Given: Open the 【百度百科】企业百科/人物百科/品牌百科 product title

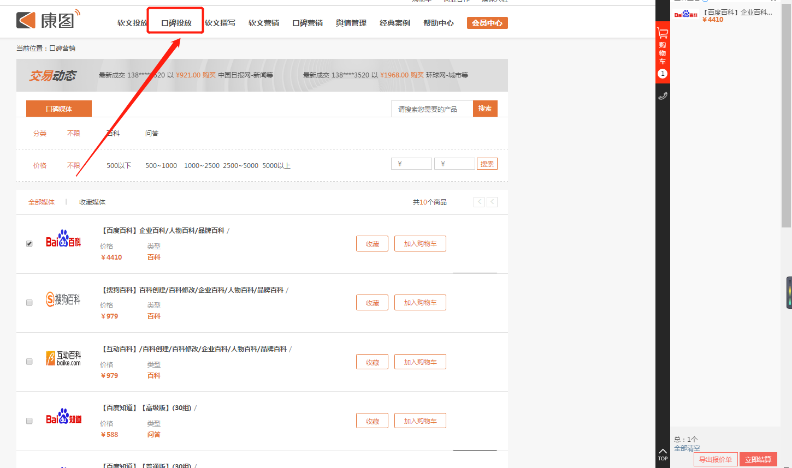Looking at the screenshot, I should [x=164, y=231].
